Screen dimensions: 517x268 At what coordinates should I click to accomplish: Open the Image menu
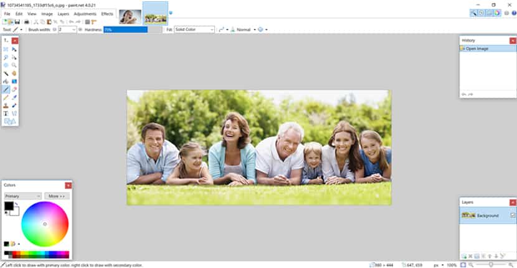click(x=47, y=14)
